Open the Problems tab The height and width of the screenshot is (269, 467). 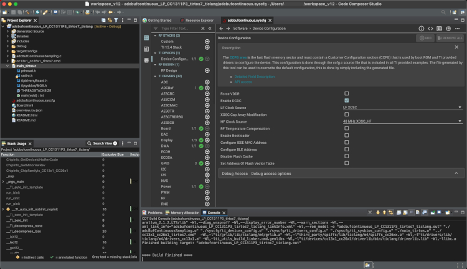[x=153, y=213]
